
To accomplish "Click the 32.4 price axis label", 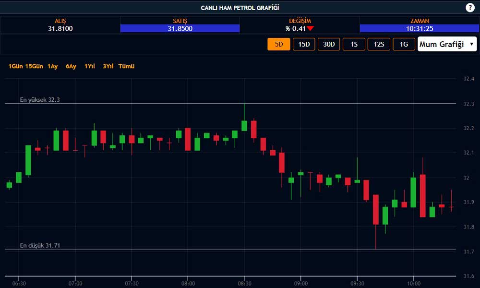I will point(468,79).
